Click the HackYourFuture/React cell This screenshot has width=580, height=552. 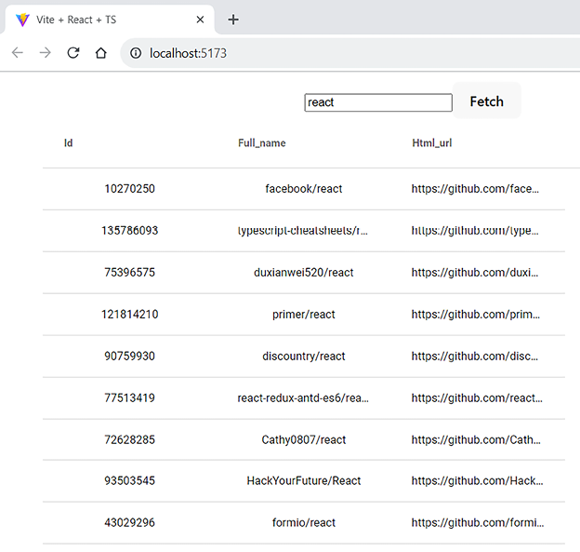coord(303,481)
